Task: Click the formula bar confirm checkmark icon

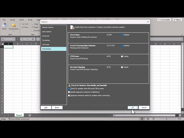Action: pos(28,39)
